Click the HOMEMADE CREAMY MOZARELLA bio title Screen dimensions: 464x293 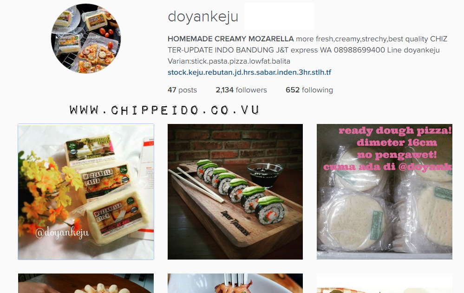click(x=230, y=39)
